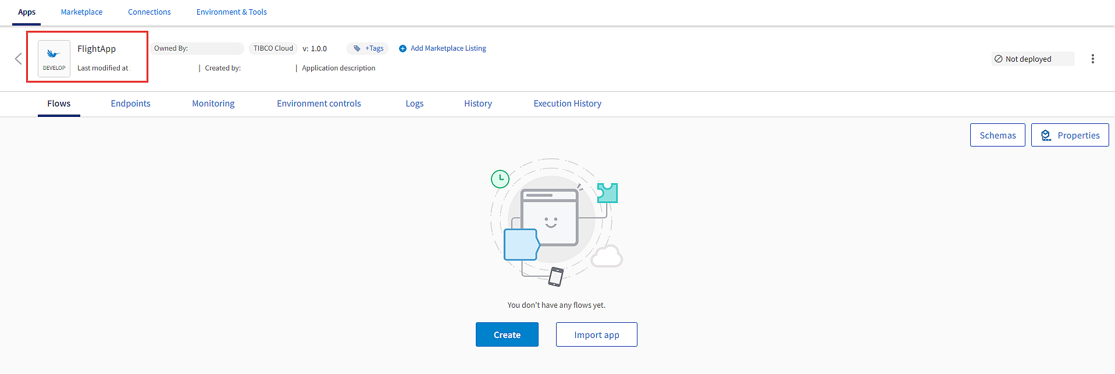Click the back arrow chevron icon
Image resolution: width=1115 pixels, height=374 pixels.
(x=19, y=59)
